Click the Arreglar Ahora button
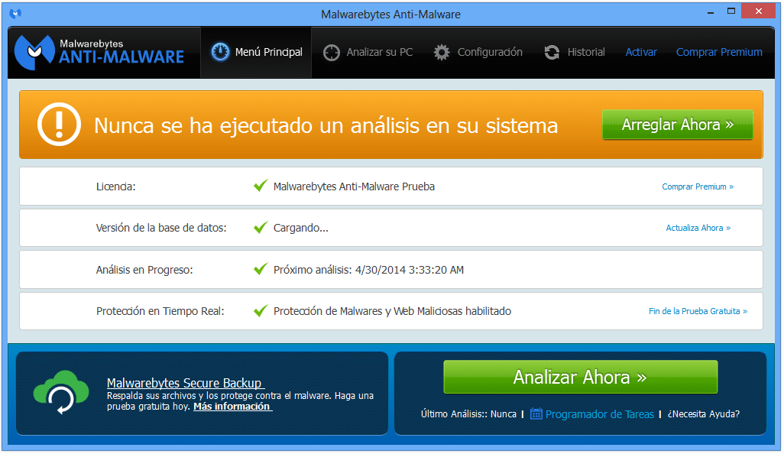Screen dimensions: 784x454 coord(678,125)
